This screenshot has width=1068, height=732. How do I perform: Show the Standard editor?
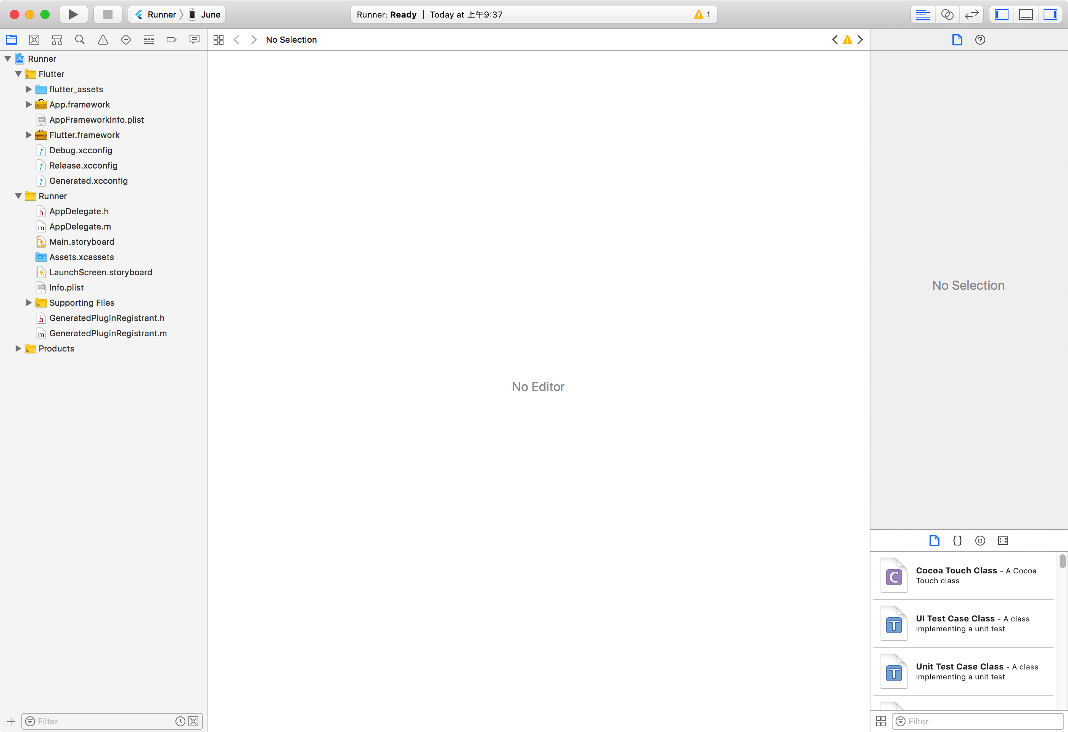[x=922, y=14]
